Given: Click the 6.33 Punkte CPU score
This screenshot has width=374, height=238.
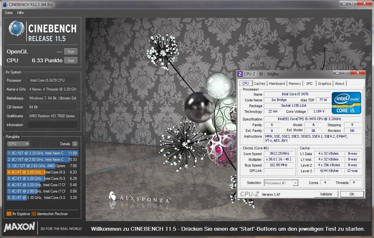Looking at the screenshot, I should click(x=47, y=60).
